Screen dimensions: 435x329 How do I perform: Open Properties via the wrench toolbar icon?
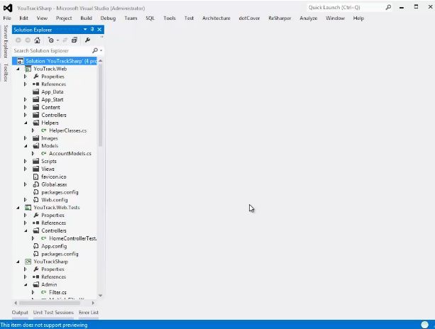tap(87, 40)
